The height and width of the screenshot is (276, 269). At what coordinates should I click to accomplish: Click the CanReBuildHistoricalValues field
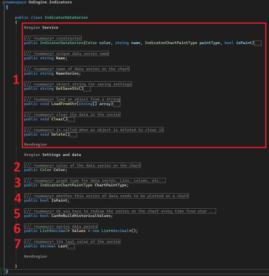pos(81,216)
